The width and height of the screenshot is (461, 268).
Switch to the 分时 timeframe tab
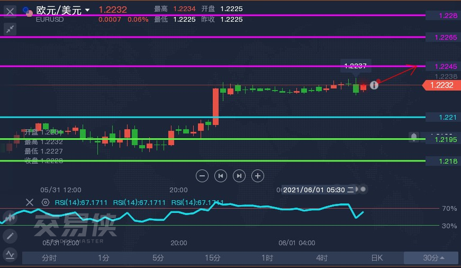pyautogui.click(x=49, y=258)
